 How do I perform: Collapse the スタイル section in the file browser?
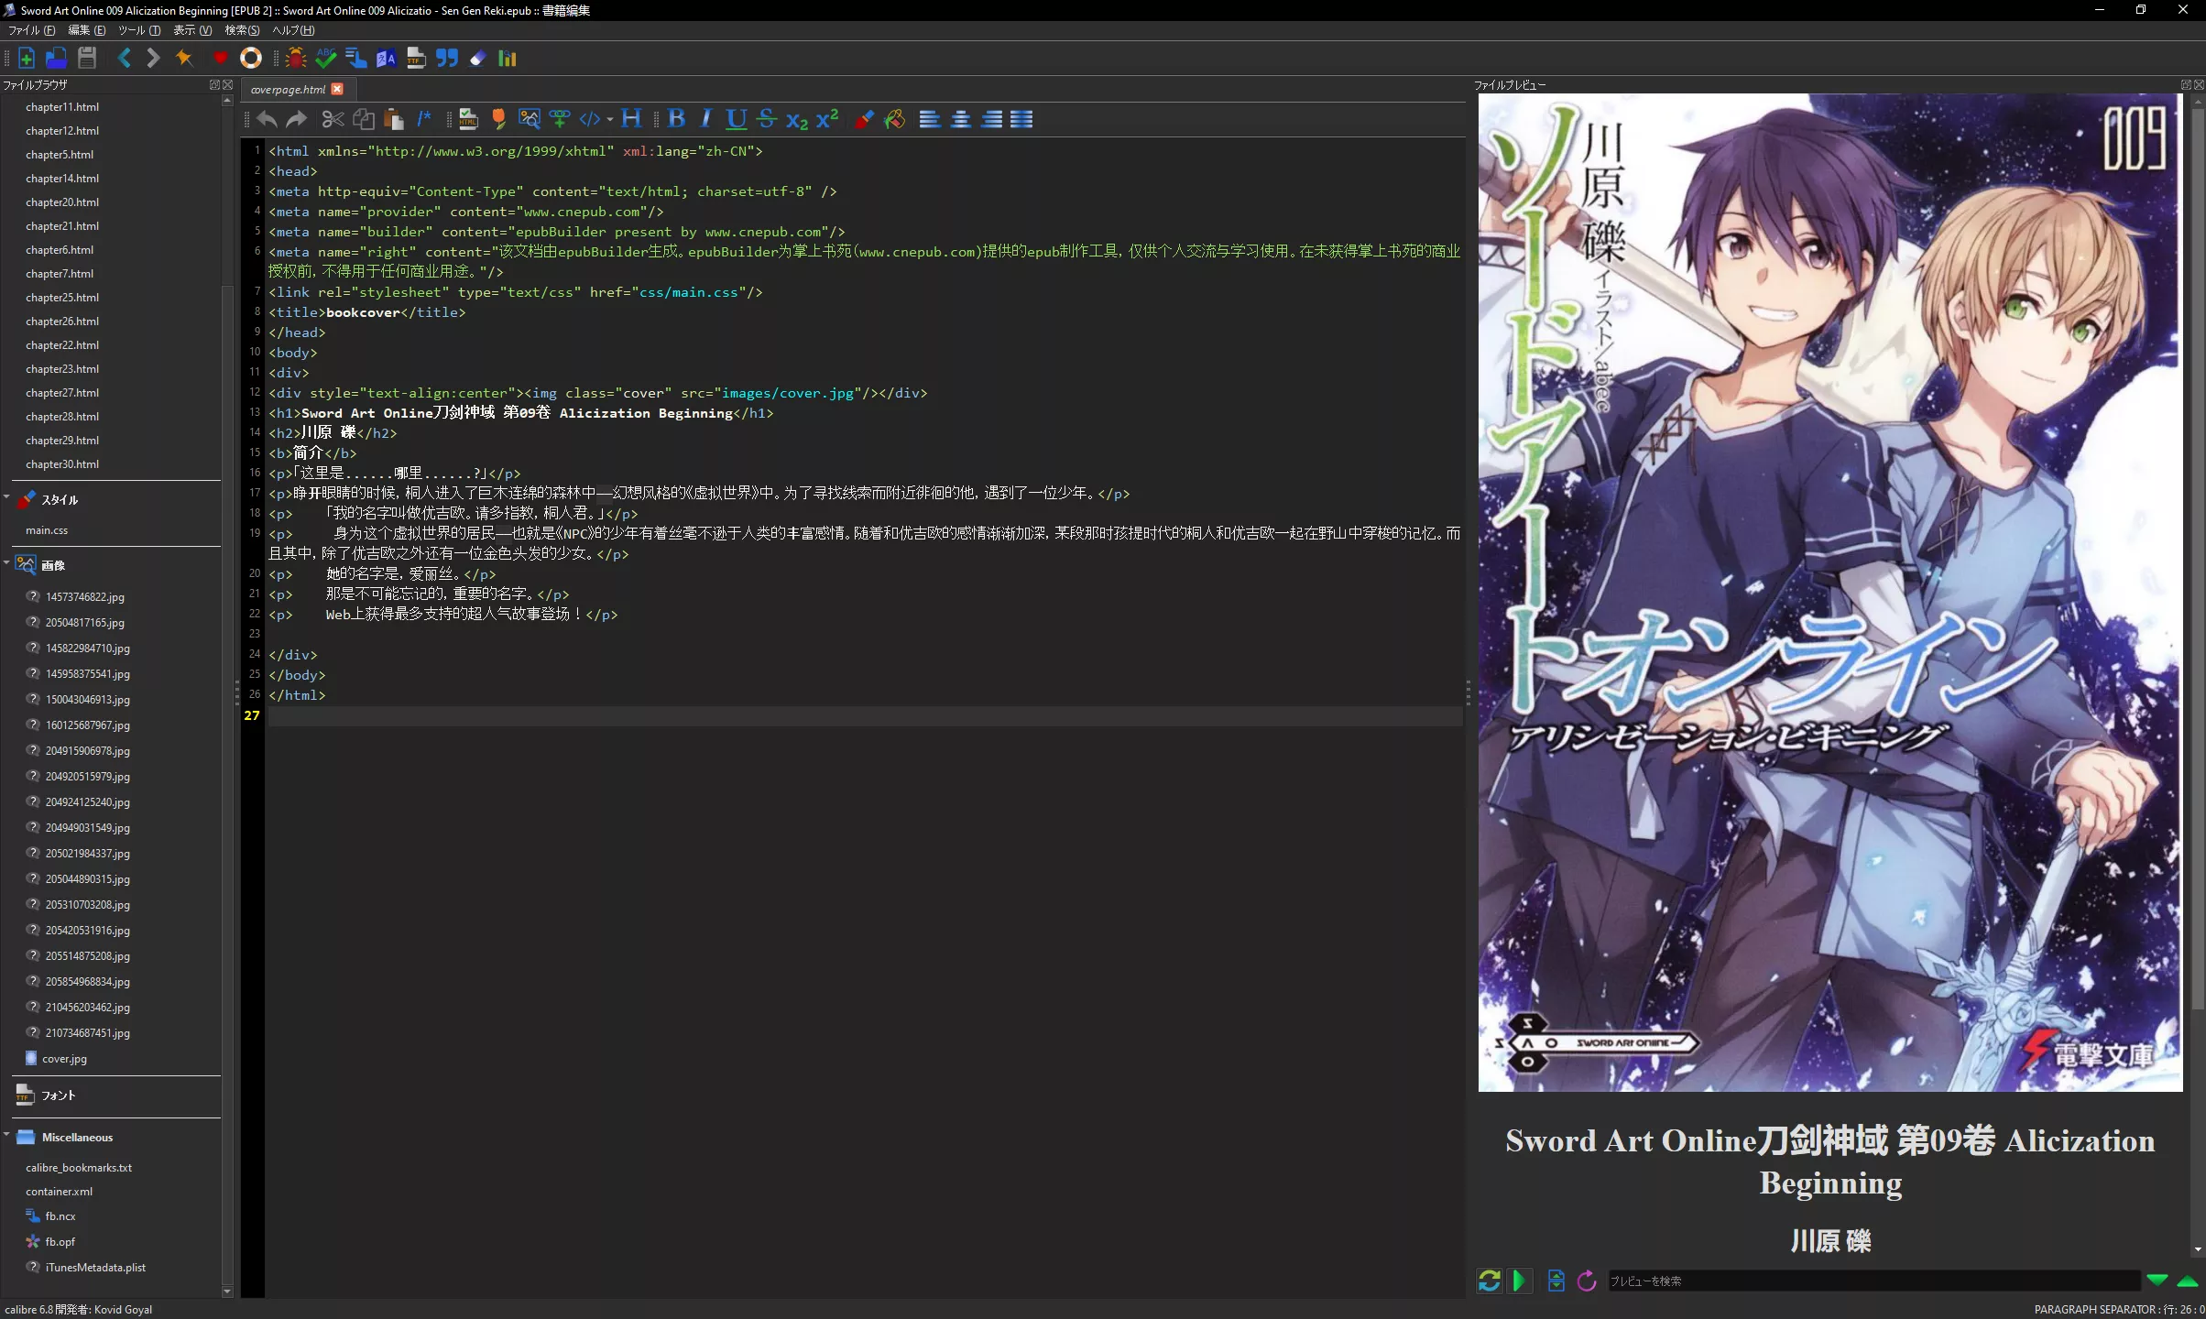pos(6,497)
